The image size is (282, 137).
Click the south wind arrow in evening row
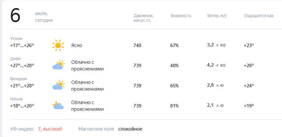tap(217, 86)
